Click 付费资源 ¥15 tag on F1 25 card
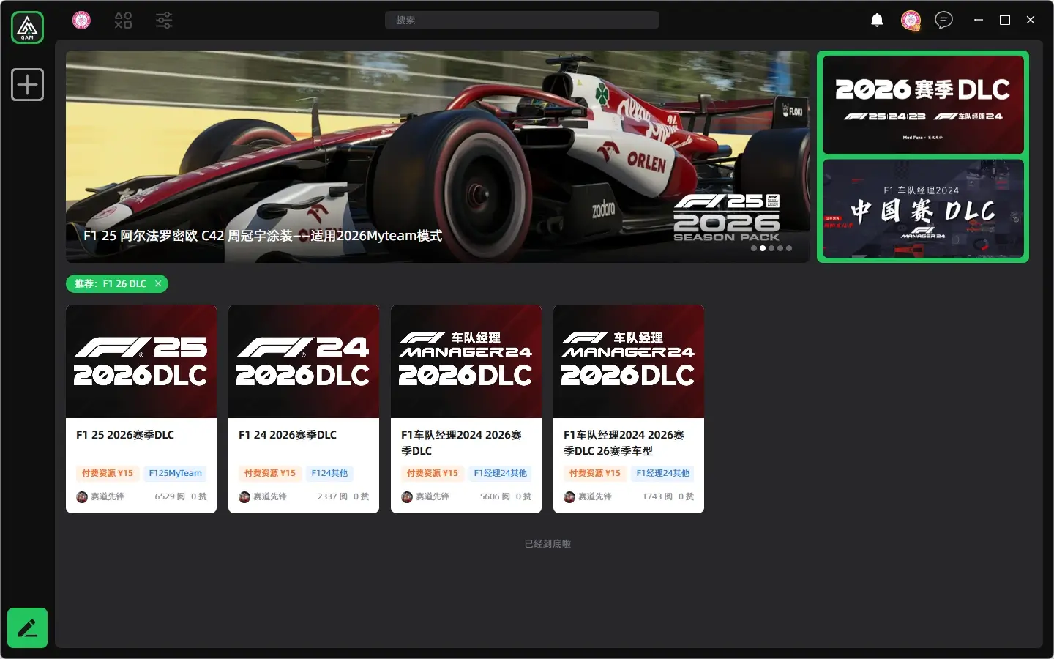 pyautogui.click(x=108, y=473)
